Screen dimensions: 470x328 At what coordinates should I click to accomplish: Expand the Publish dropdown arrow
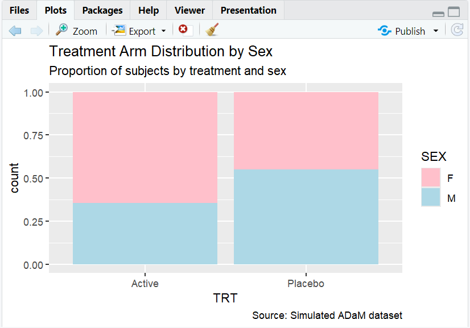tap(437, 31)
